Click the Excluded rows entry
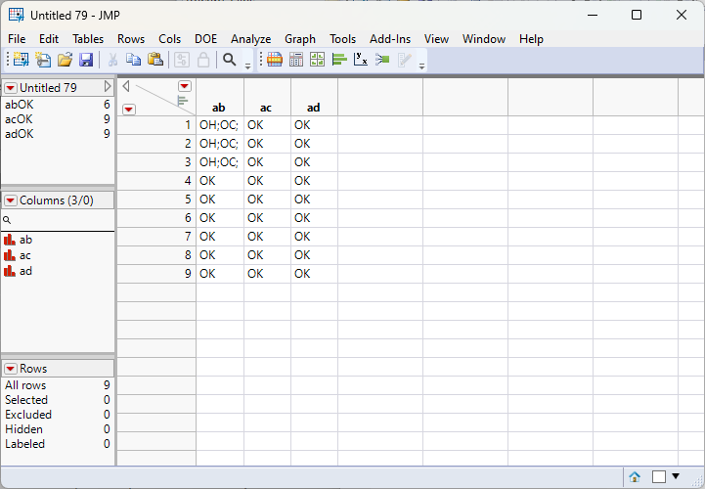The width and height of the screenshot is (705, 489). (57, 415)
